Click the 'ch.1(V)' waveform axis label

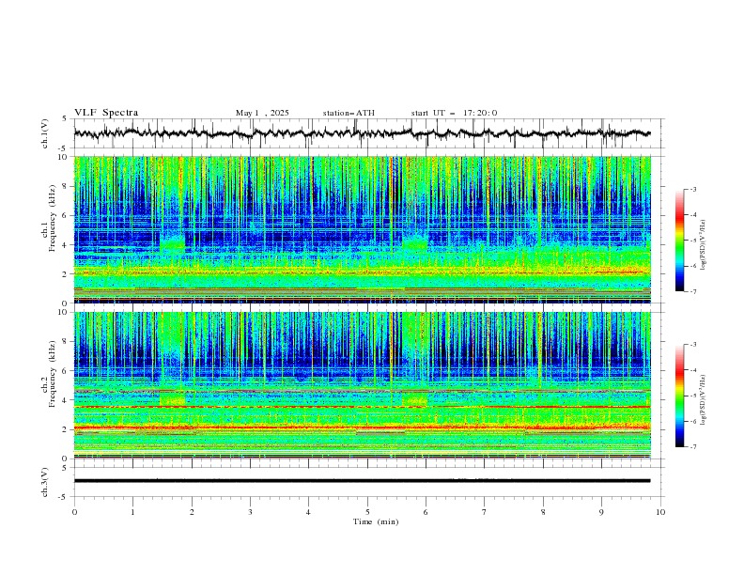[x=45, y=133]
